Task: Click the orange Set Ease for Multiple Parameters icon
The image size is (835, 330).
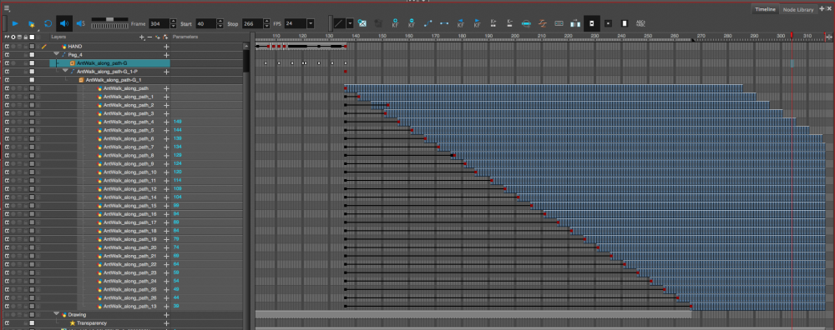Action: click(x=542, y=23)
